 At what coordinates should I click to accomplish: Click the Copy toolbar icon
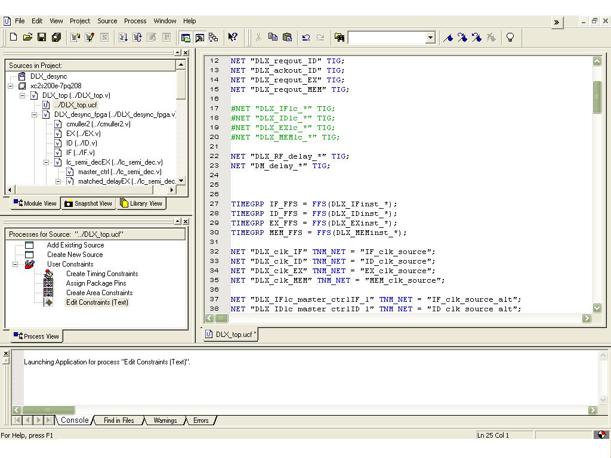[273, 38]
